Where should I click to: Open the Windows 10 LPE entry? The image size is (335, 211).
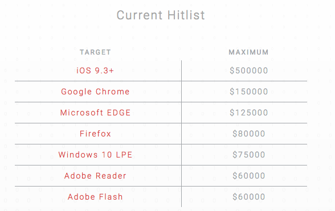95,155
